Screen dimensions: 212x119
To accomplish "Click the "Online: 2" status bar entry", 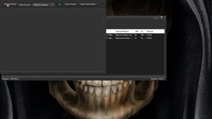I will (6, 79).
